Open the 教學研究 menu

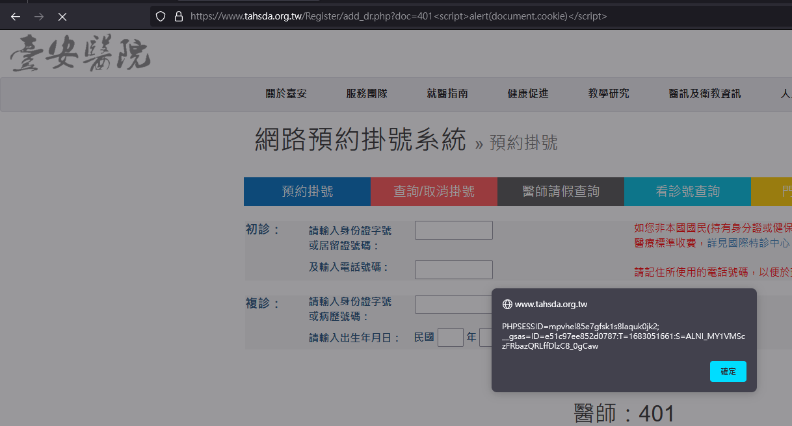609,94
